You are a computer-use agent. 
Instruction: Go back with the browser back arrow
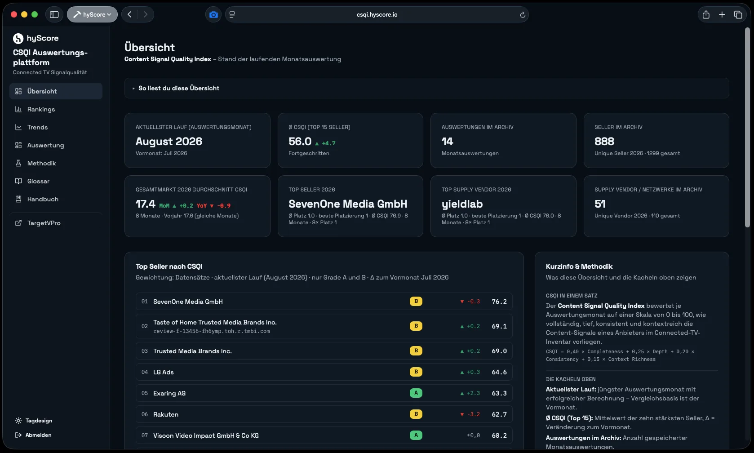(x=129, y=14)
